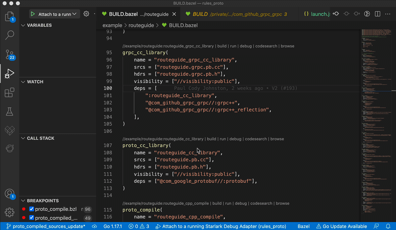396x230 pixels.
Task: Collapse the VARIABLES section
Action: pyautogui.click(x=23, y=25)
